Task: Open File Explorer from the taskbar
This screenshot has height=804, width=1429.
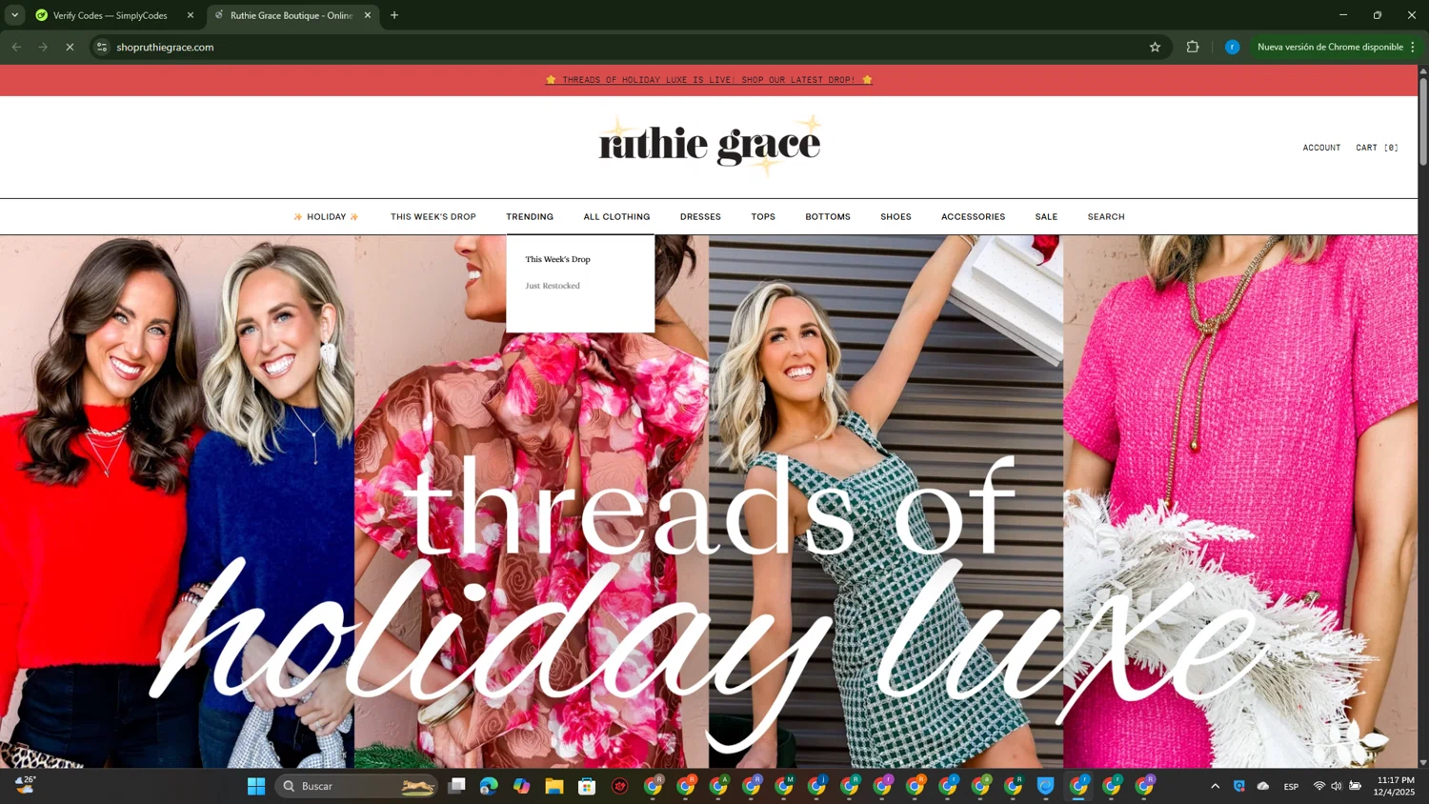Action: (x=554, y=786)
